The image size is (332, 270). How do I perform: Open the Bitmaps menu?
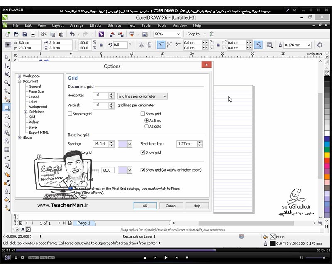click(115, 25)
